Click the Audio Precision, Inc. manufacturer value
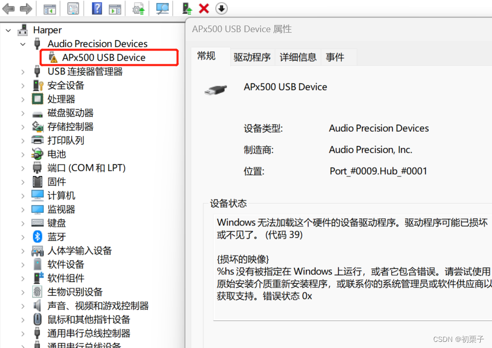The image size is (492, 348). coord(370,150)
